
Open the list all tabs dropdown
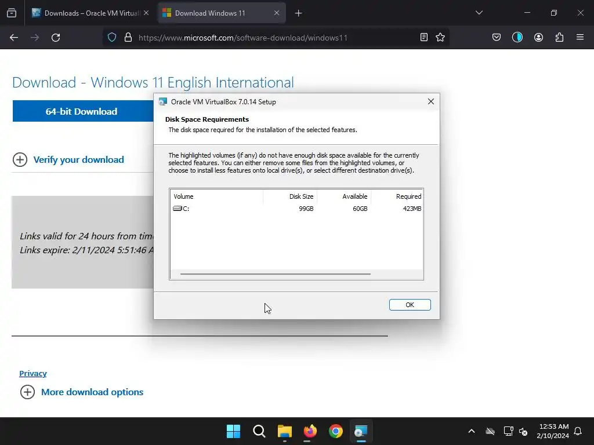[479, 13]
